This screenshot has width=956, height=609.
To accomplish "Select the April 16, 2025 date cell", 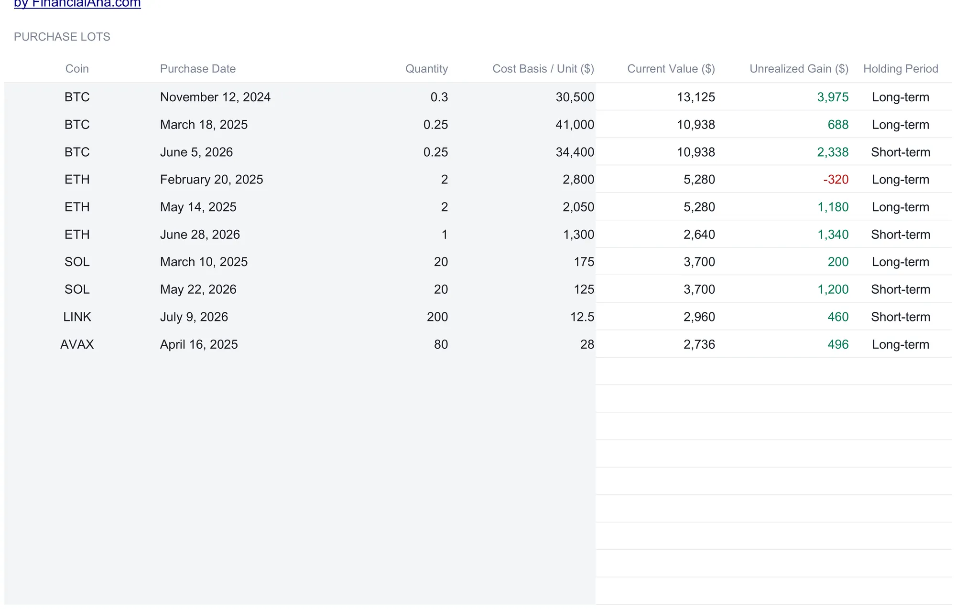I will point(199,344).
